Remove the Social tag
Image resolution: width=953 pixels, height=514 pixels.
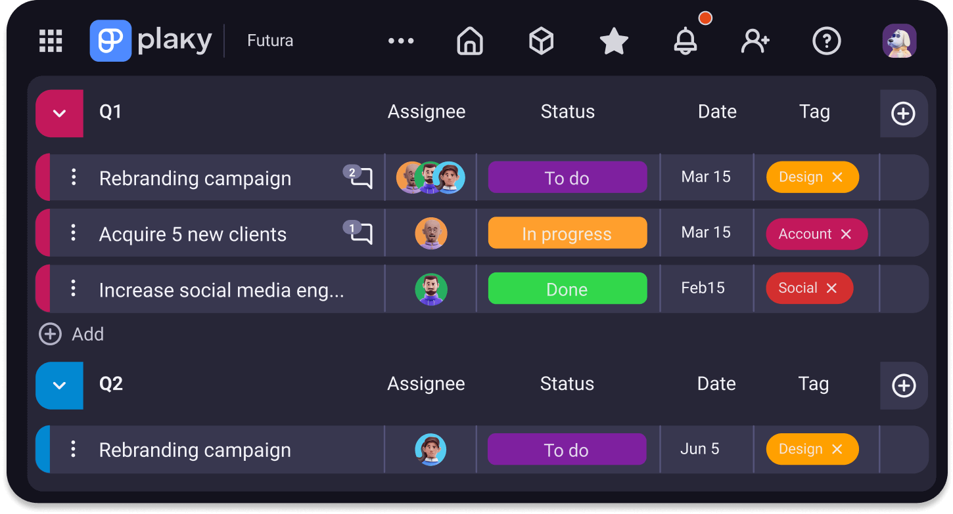[831, 288]
